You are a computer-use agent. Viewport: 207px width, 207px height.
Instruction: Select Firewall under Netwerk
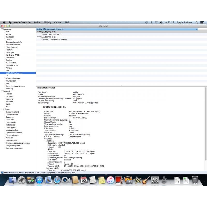[9, 94]
